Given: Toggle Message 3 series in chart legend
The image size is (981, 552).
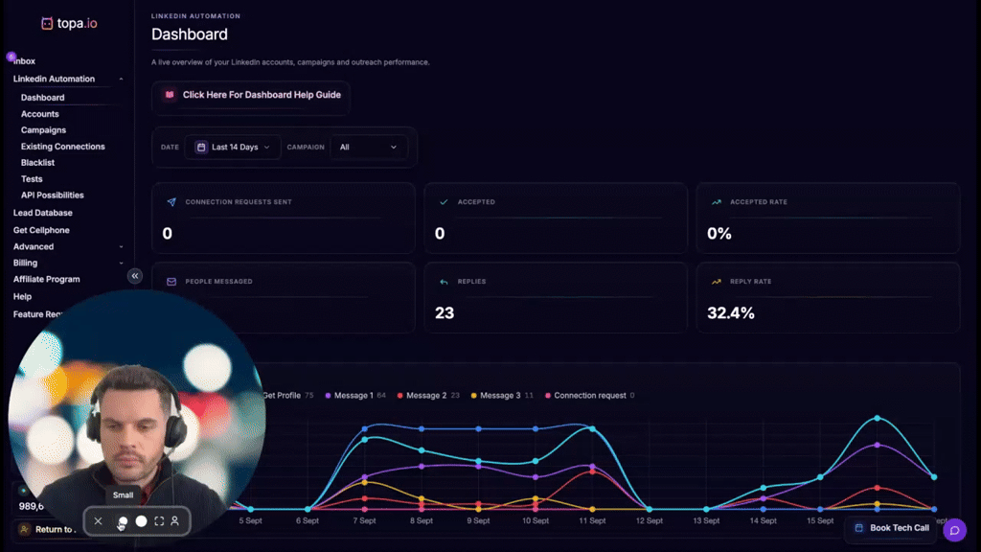Looking at the screenshot, I should [502, 396].
